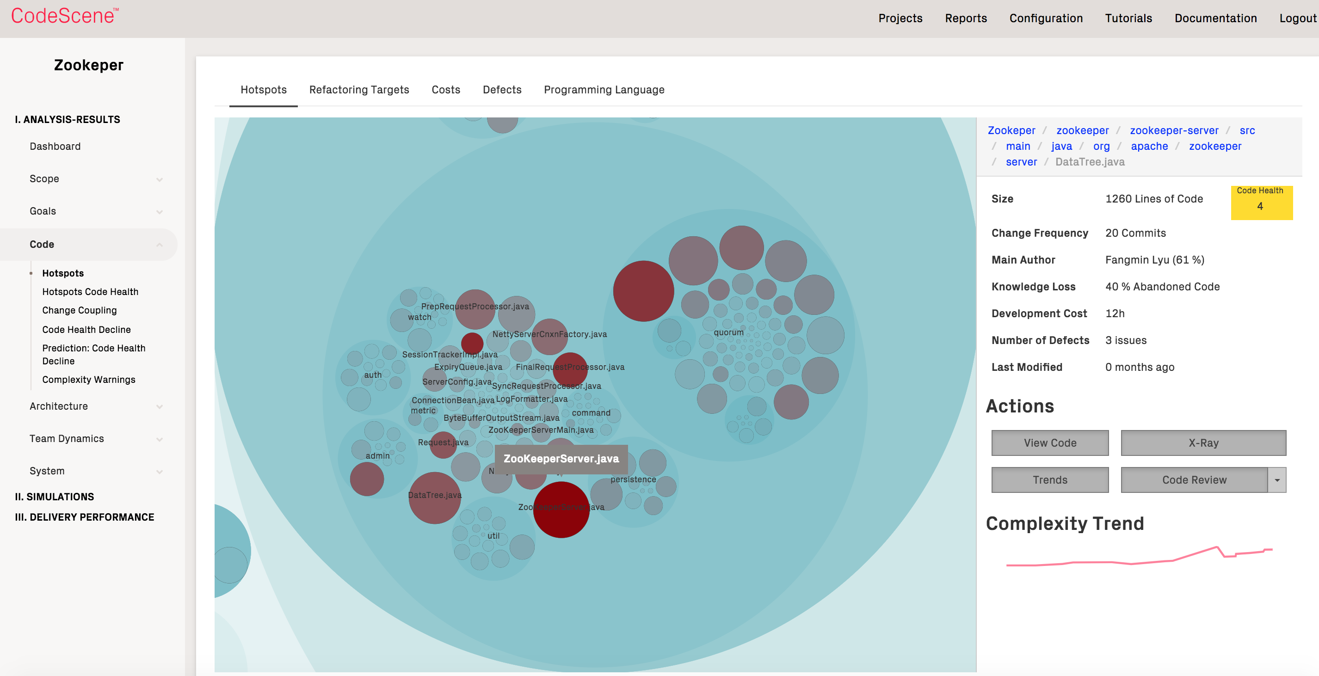Click the large red circle beside the quorum cluster
Image resolution: width=1319 pixels, height=676 pixels.
[643, 291]
